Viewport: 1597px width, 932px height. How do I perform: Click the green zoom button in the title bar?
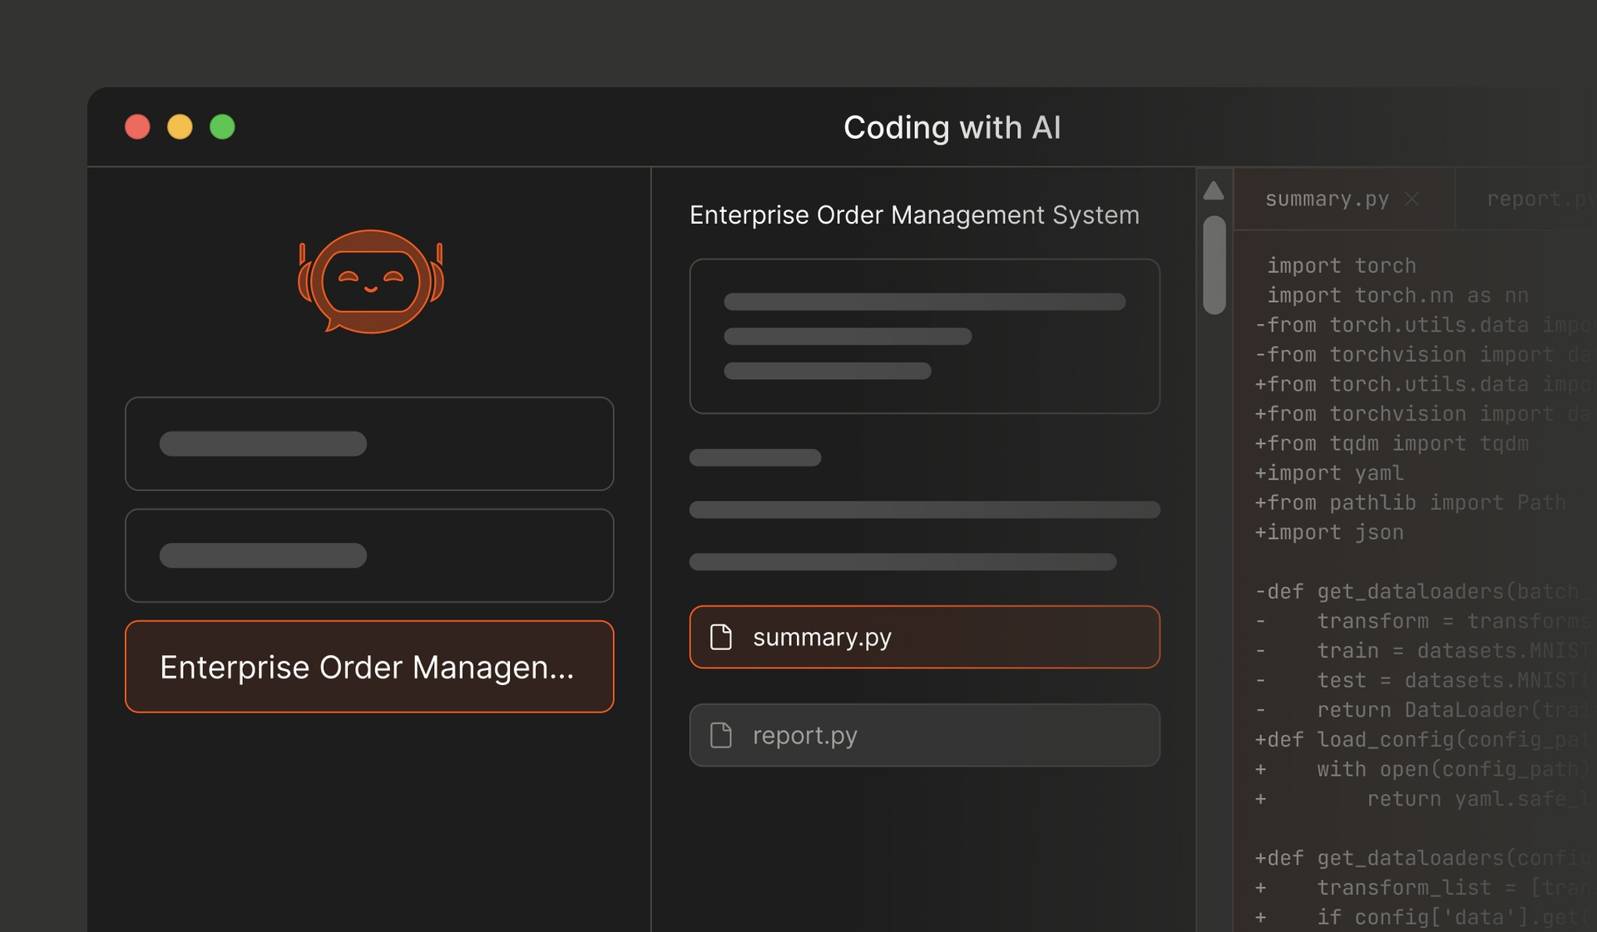click(222, 126)
